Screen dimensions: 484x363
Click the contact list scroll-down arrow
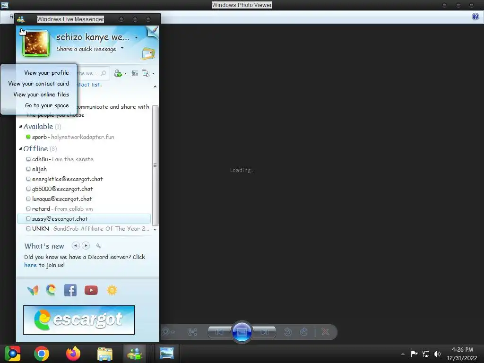click(155, 229)
